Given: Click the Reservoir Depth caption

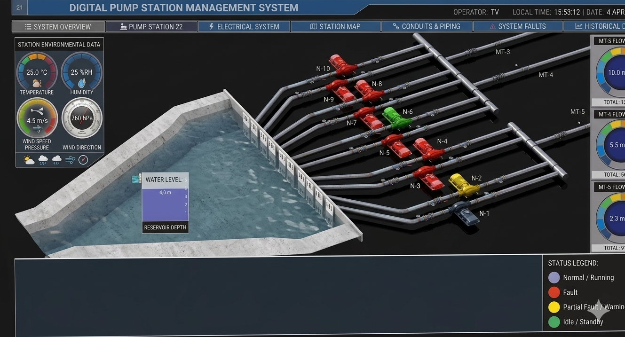Looking at the screenshot, I should click(x=165, y=227).
